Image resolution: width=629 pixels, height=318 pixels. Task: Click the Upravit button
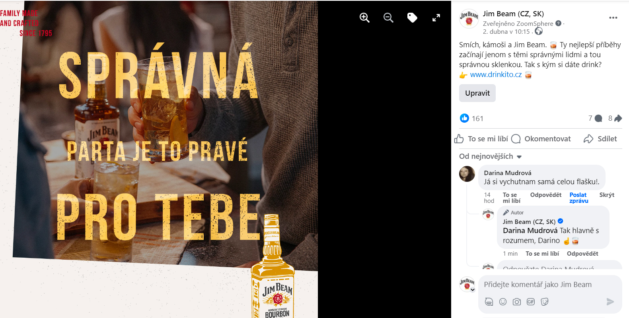tap(477, 93)
